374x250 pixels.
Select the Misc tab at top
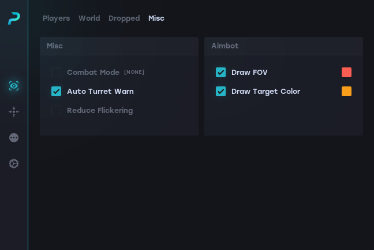pos(156,18)
